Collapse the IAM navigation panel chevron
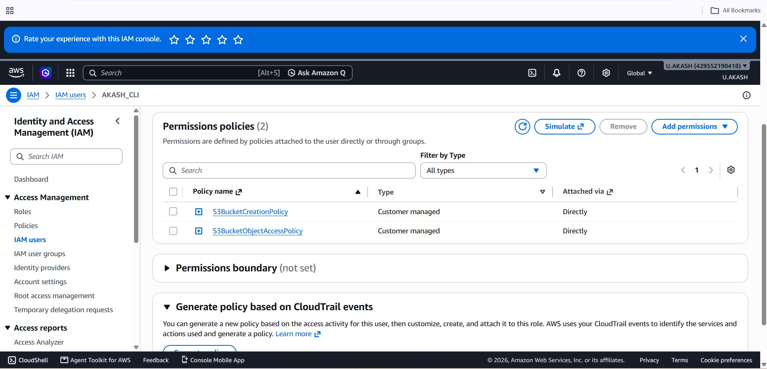Screen dimensions: 767x369 click(x=118, y=121)
